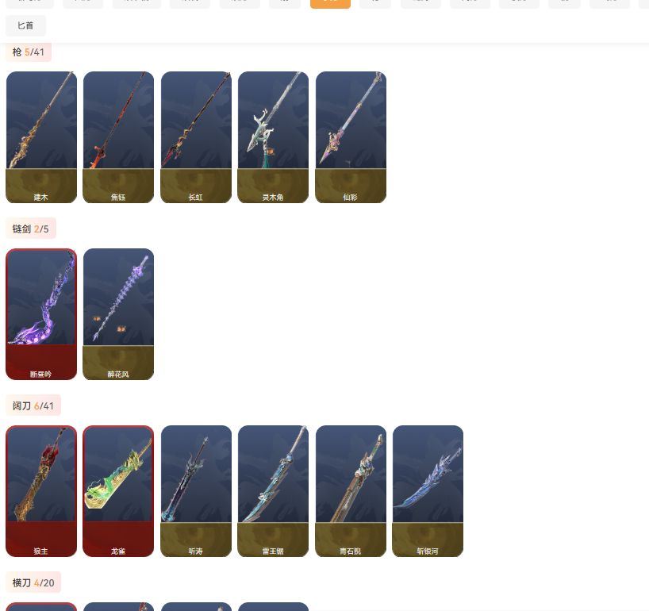Click the 枪 5/41 category label

[x=29, y=52]
